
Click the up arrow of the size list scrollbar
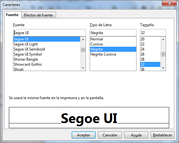tap(163, 39)
